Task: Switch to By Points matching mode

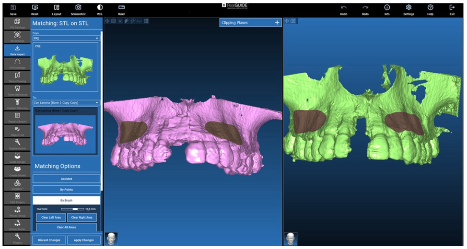Action: pyautogui.click(x=66, y=190)
